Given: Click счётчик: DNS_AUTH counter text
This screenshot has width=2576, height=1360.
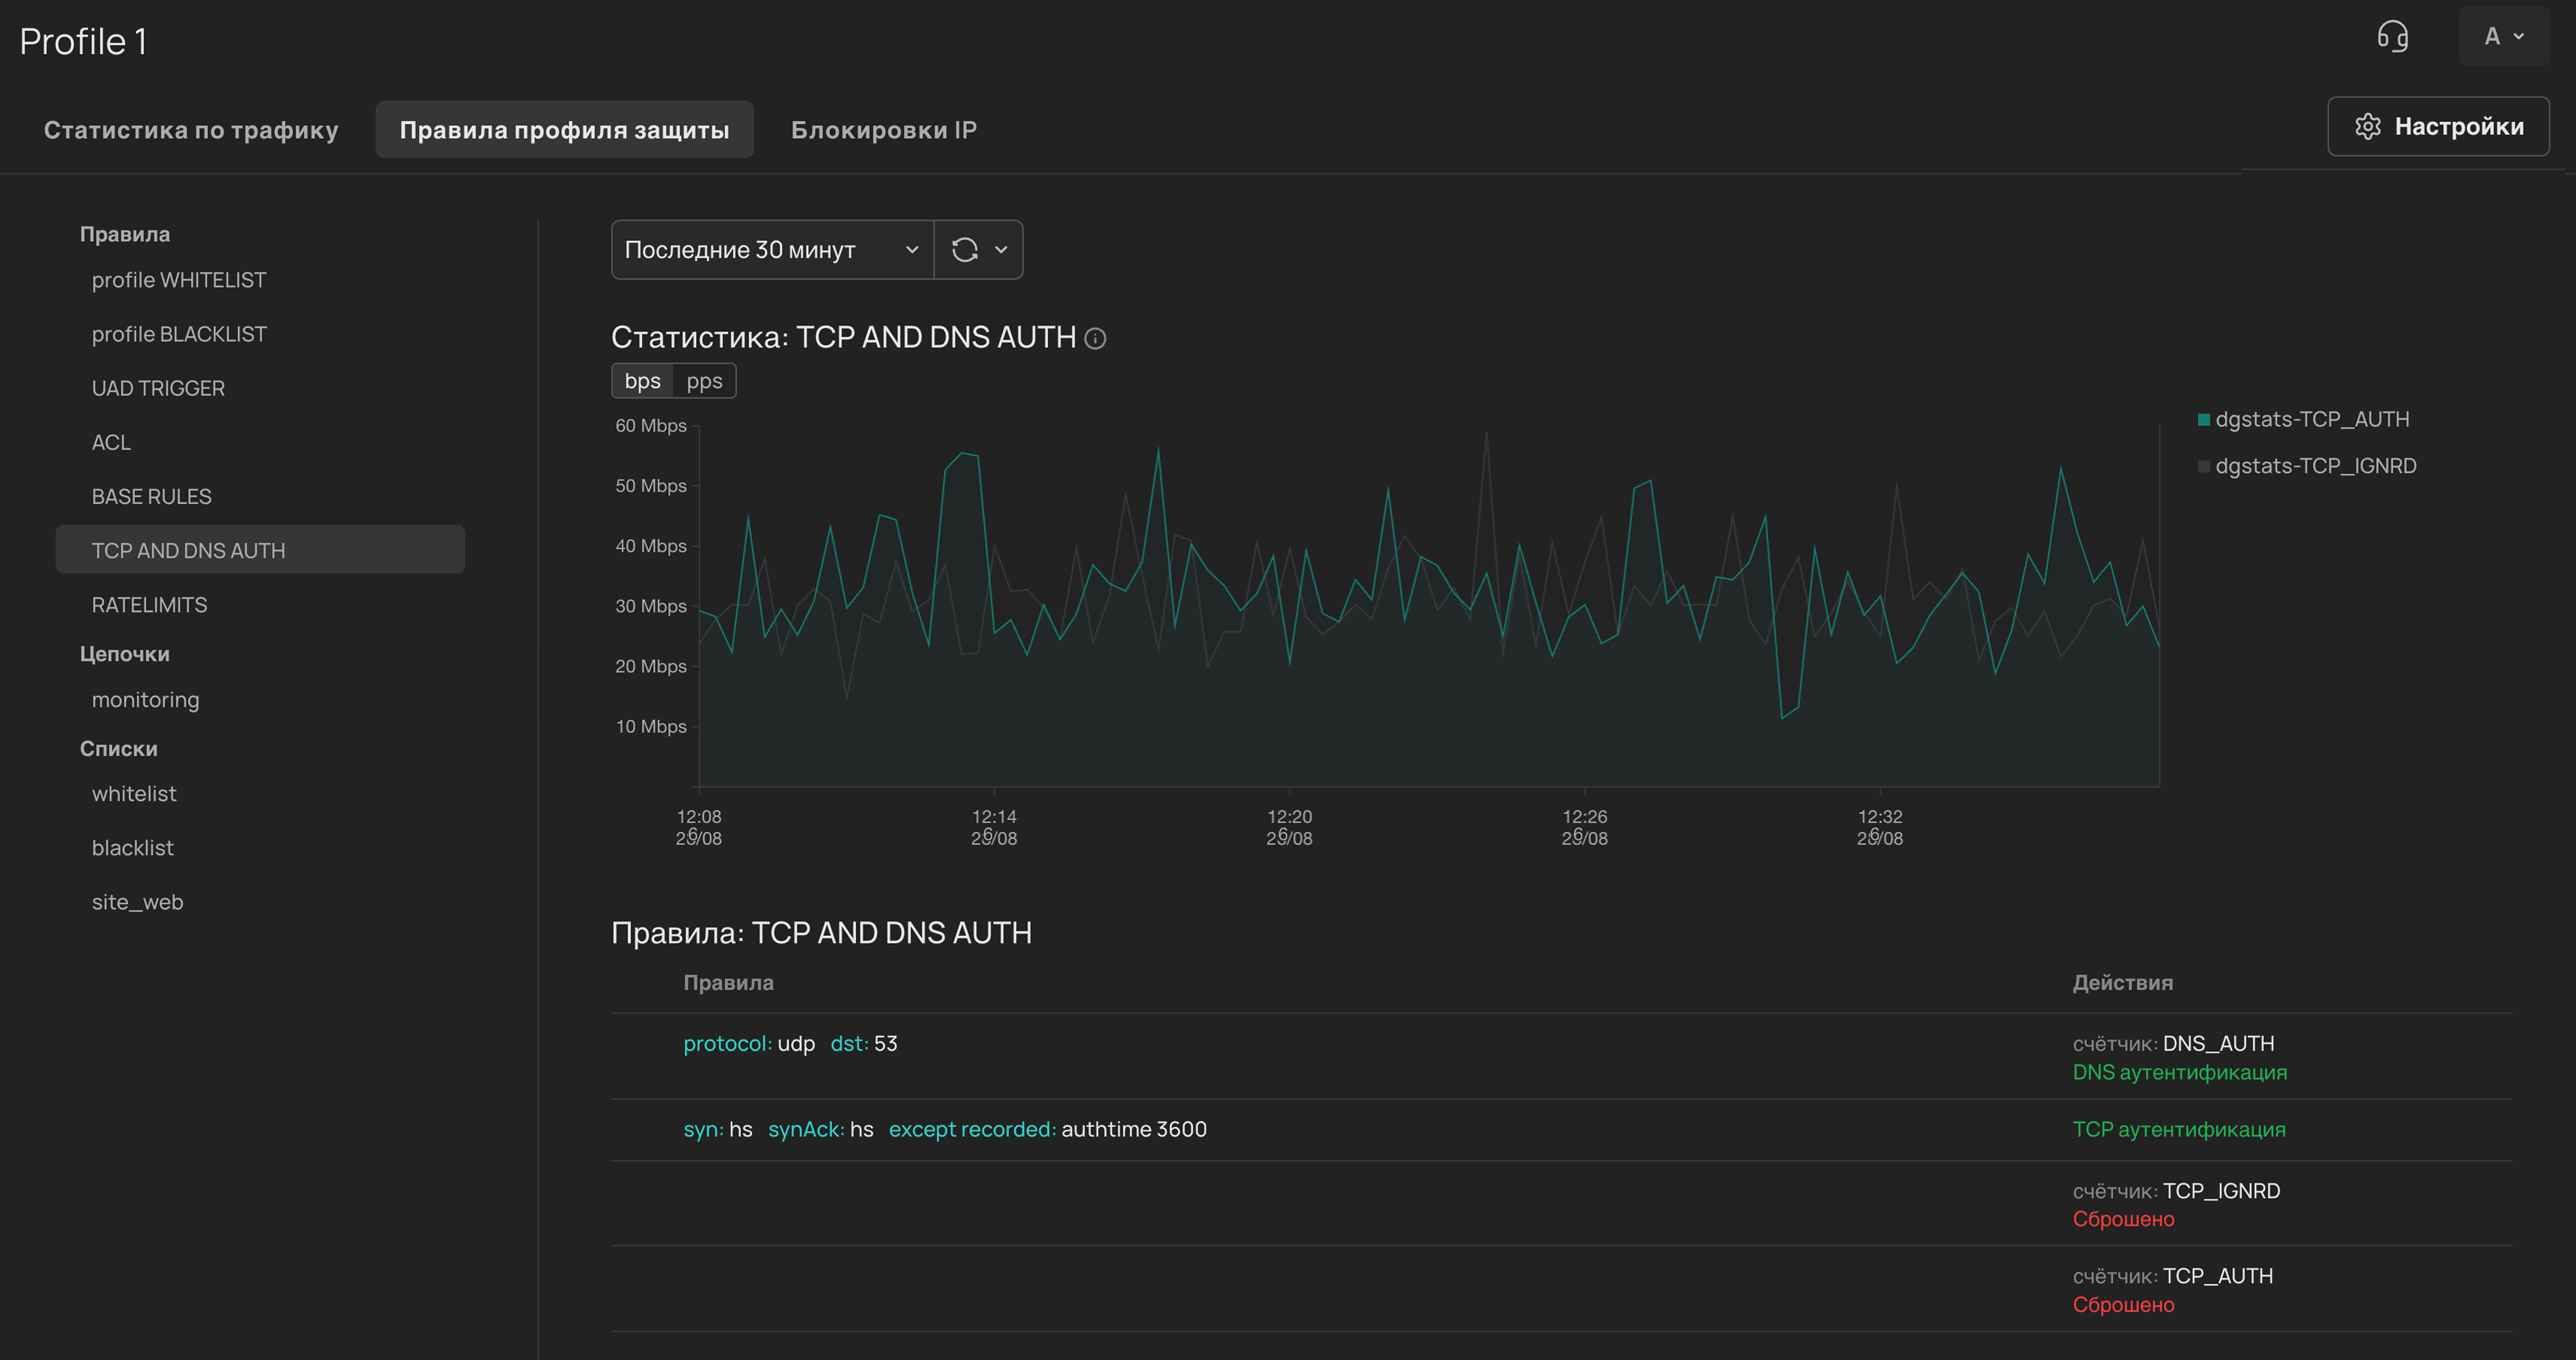Looking at the screenshot, I should pyautogui.click(x=2173, y=1044).
